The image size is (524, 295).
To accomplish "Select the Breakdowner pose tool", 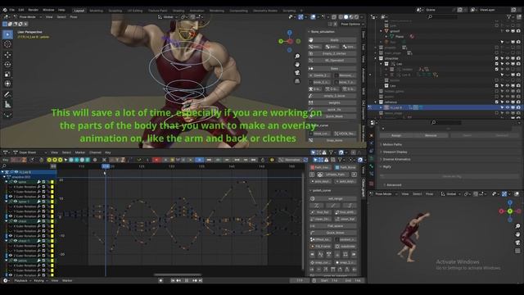I will [7, 115].
